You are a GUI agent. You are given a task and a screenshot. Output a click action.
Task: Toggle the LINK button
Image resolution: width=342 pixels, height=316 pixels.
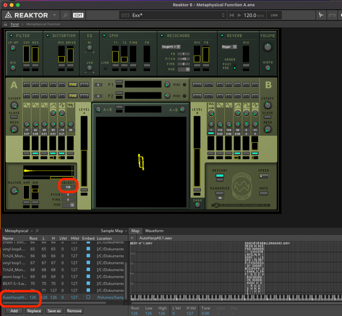274,15
